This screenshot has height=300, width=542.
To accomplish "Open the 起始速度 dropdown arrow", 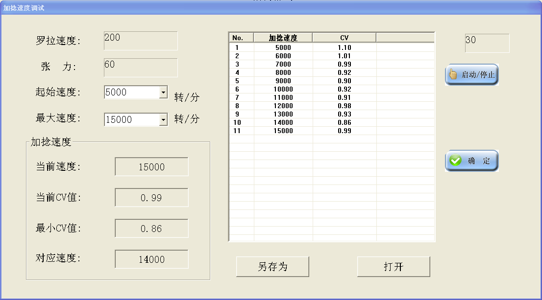I will tap(163, 92).
